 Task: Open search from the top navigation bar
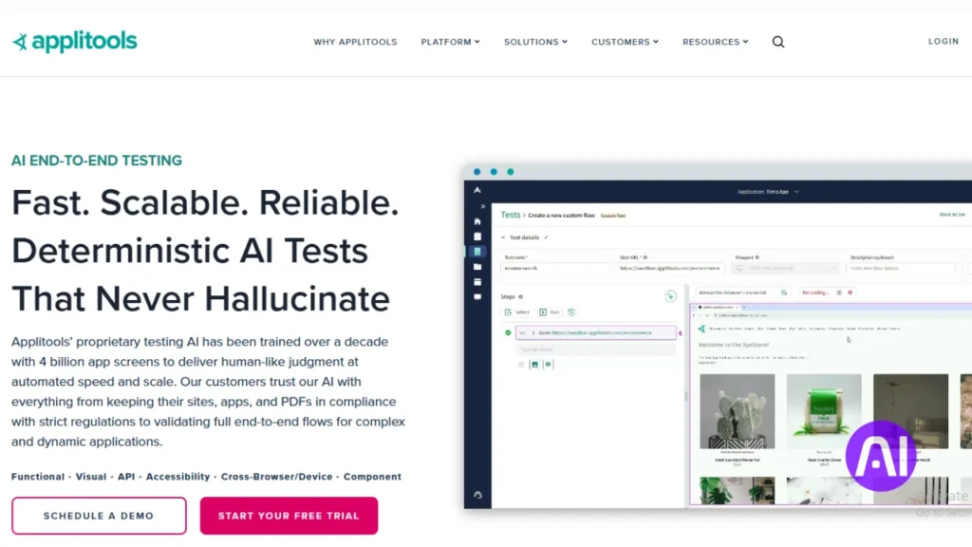[x=778, y=42]
